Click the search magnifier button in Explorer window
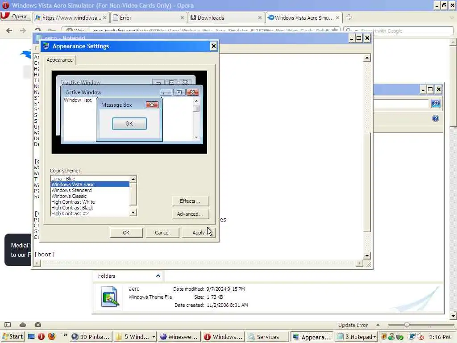Viewport: 457px width, 343px height. 436,103
